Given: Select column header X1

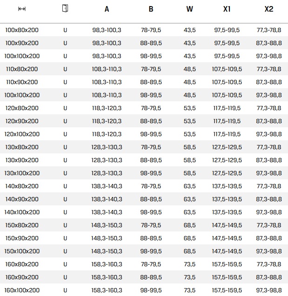Looking at the screenshot, I should [x=227, y=9].
